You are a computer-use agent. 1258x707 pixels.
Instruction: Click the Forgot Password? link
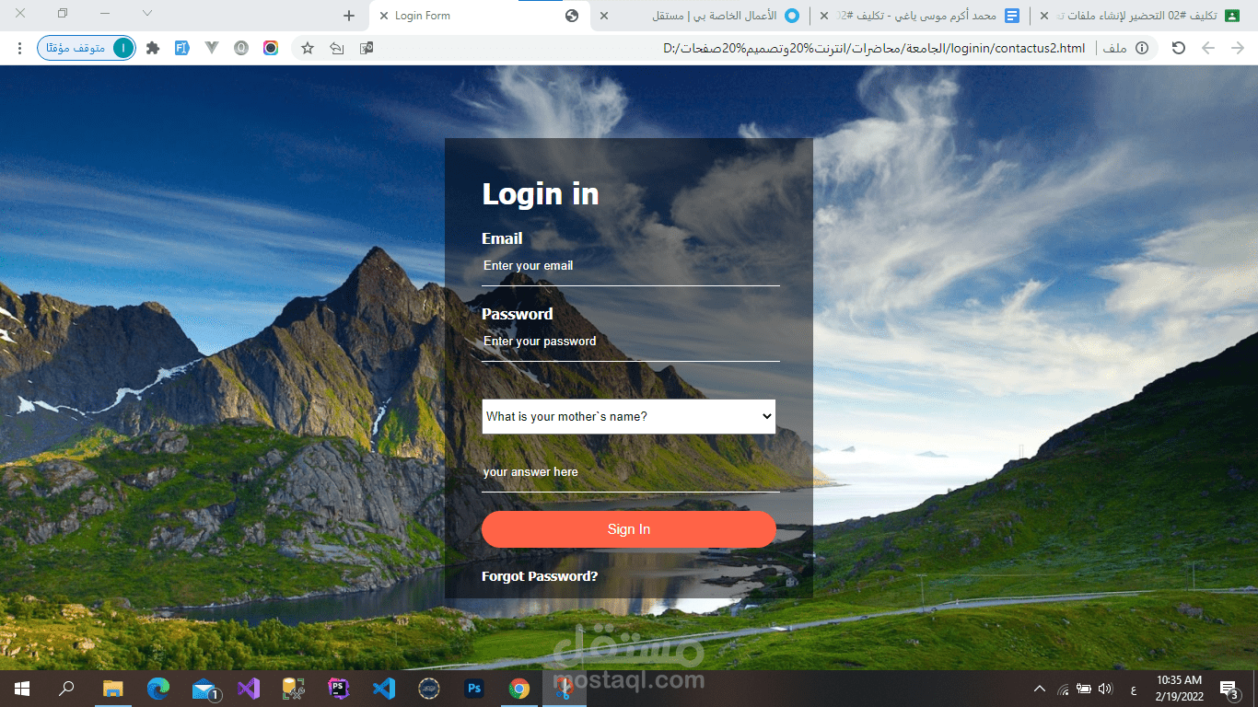[x=540, y=576]
